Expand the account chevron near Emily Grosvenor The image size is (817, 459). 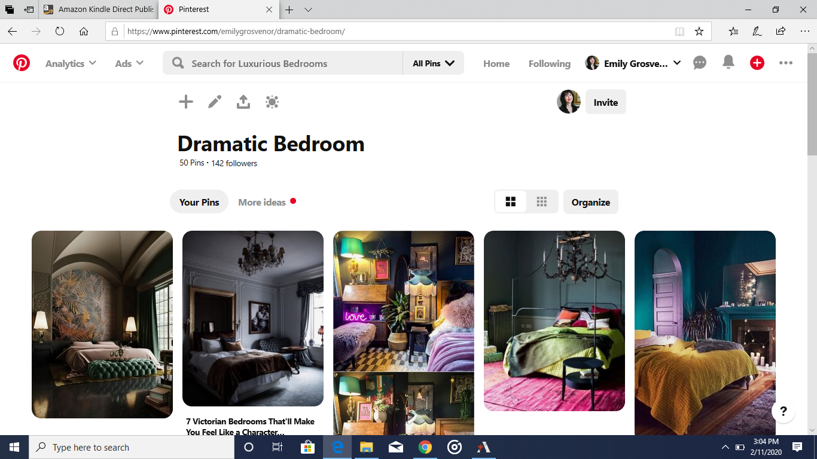(x=677, y=63)
